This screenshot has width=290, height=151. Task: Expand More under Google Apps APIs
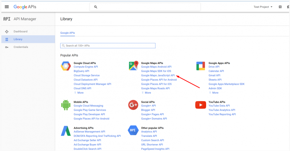(x=214, y=93)
